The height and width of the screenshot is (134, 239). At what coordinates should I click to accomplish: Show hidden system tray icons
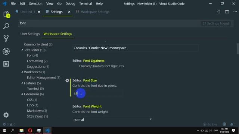click(x=198, y=131)
